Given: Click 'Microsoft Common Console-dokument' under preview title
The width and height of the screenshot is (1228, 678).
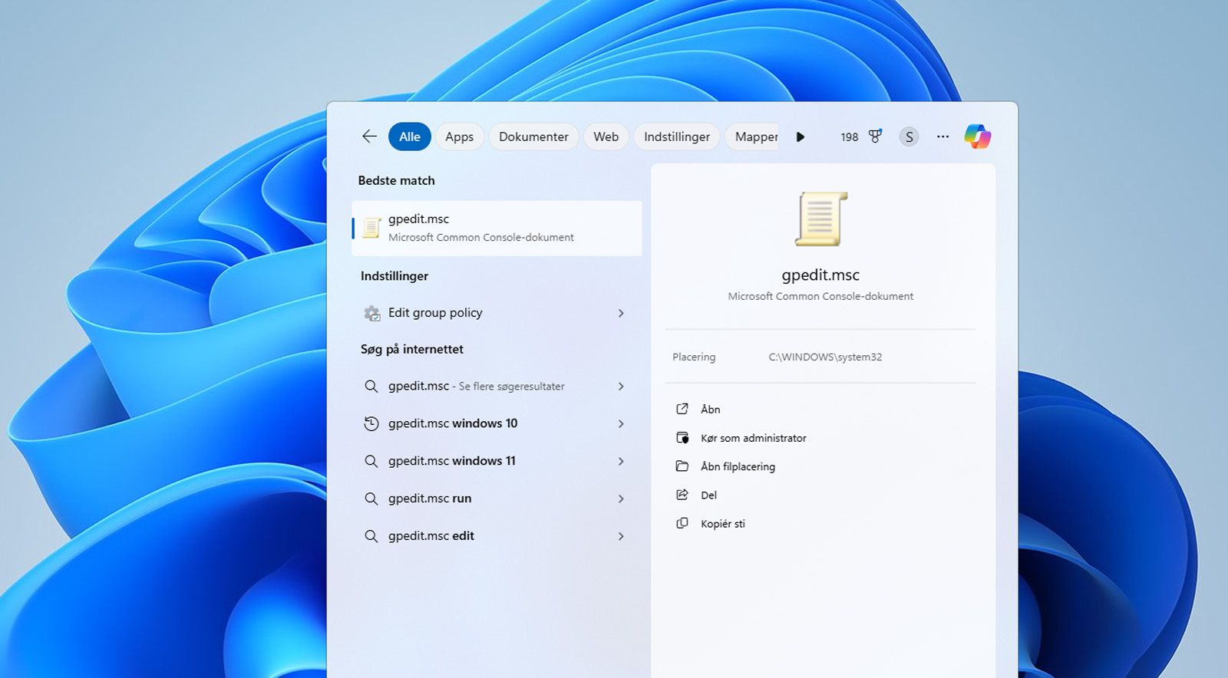Looking at the screenshot, I should 820,296.
